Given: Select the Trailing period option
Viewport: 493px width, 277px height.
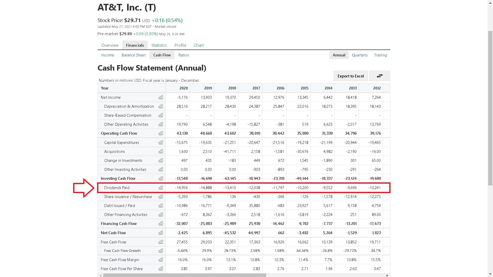Looking at the screenshot, I should coord(380,55).
